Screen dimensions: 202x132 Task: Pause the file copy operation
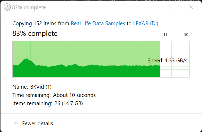tap(166, 35)
